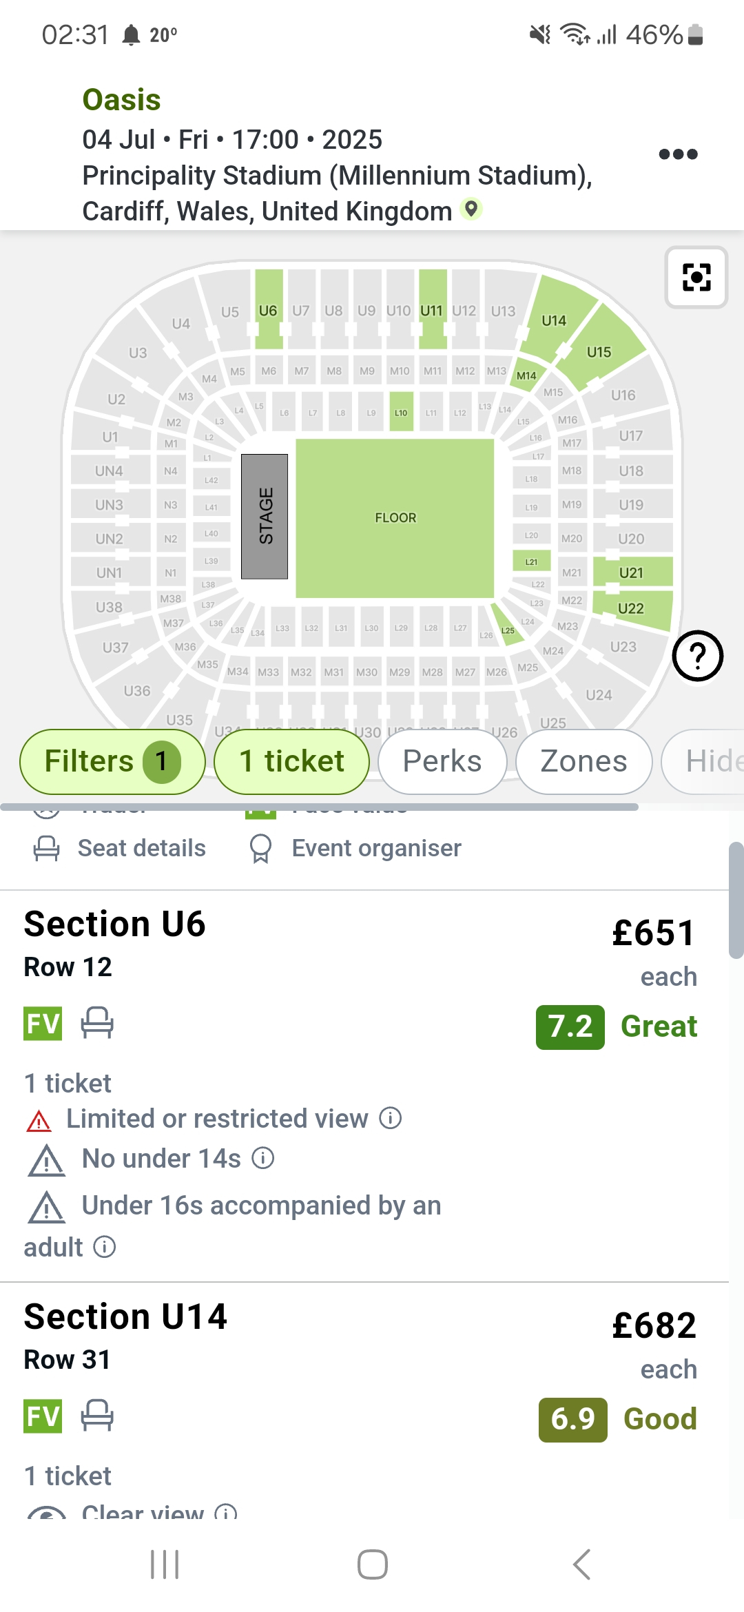The image size is (744, 1612).
Task: Open the three-dot more options menu
Action: 678,154
